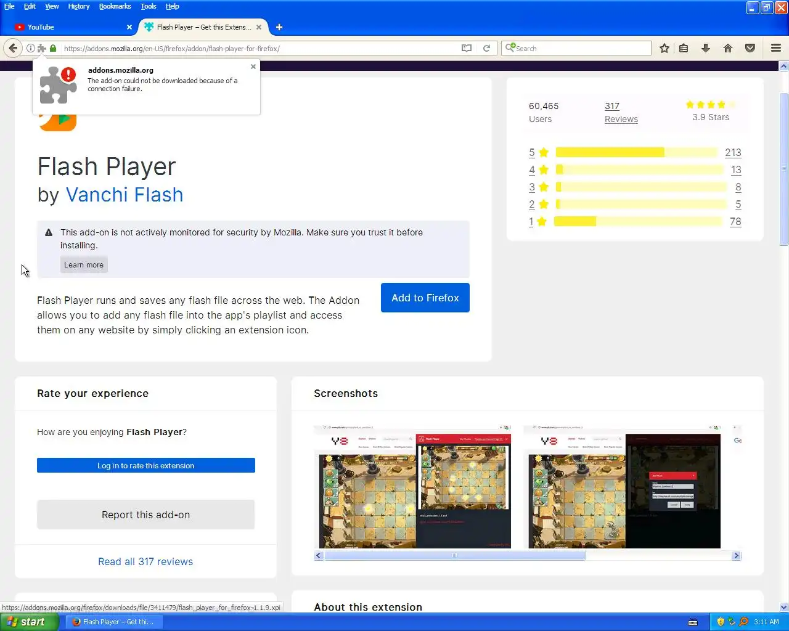789x631 pixels.
Task: Open the hamburger menu icon
Action: [x=776, y=48]
